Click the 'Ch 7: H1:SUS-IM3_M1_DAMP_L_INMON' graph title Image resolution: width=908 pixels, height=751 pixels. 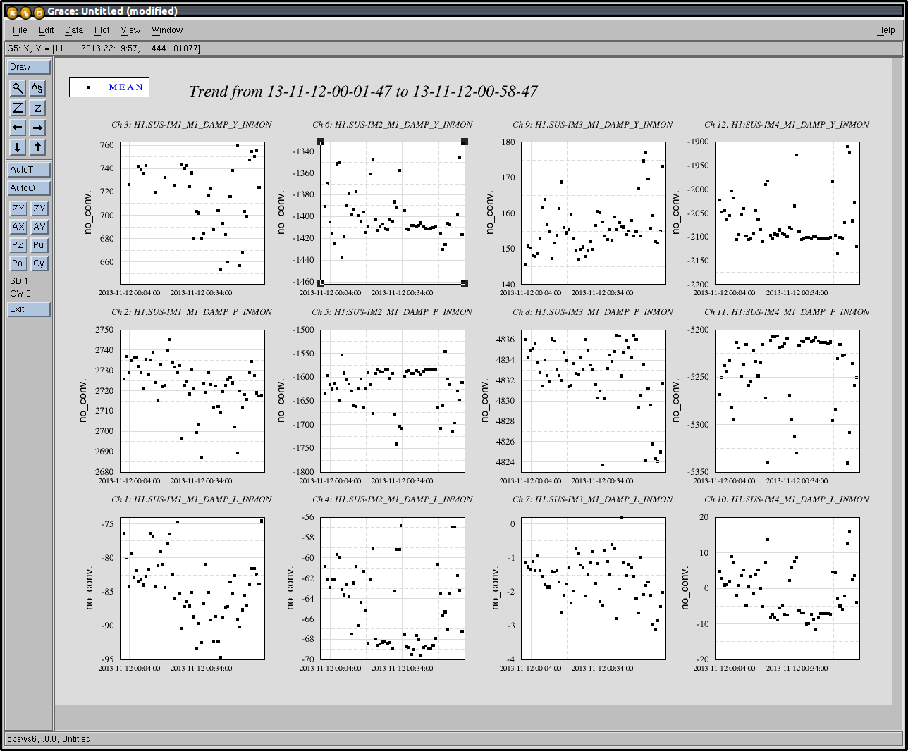pos(592,499)
